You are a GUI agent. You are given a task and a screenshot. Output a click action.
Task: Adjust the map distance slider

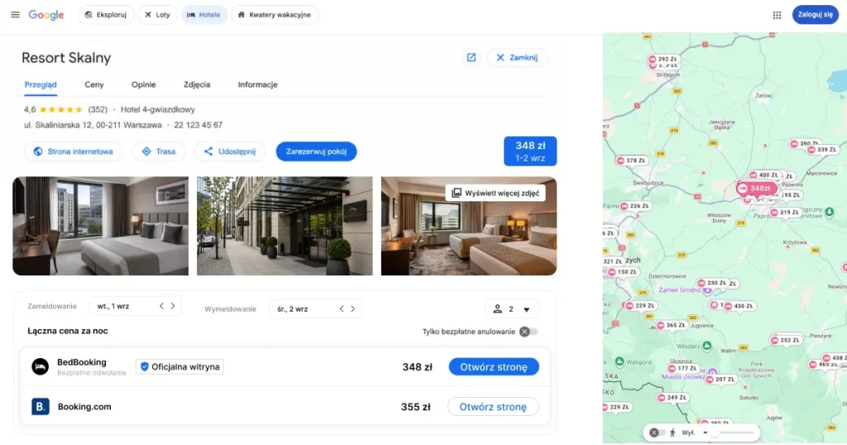pos(732,433)
